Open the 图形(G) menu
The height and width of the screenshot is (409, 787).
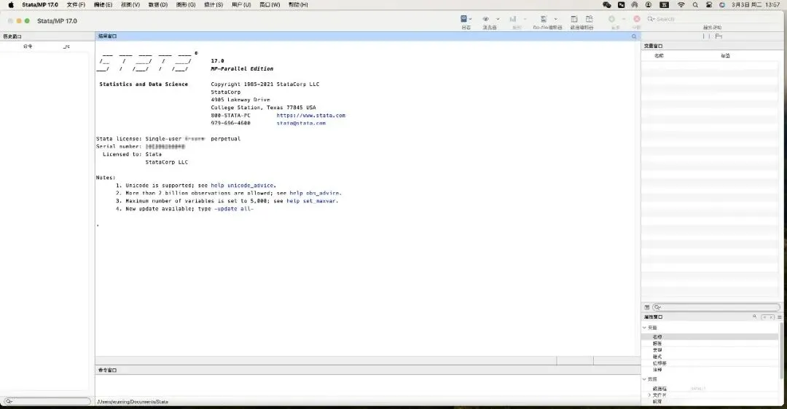[x=186, y=4]
